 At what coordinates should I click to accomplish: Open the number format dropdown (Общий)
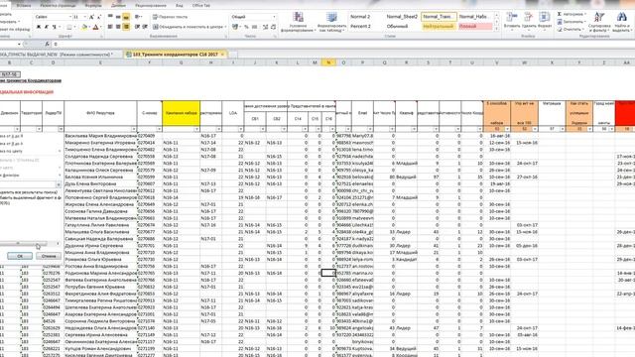click(x=274, y=17)
